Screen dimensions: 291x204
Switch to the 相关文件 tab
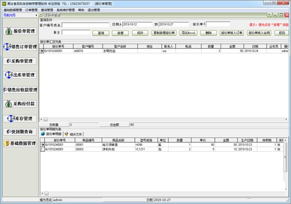click(74, 134)
